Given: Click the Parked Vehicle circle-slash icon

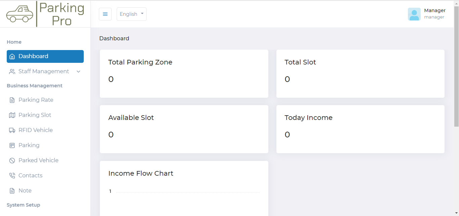Looking at the screenshot, I should (12, 161).
